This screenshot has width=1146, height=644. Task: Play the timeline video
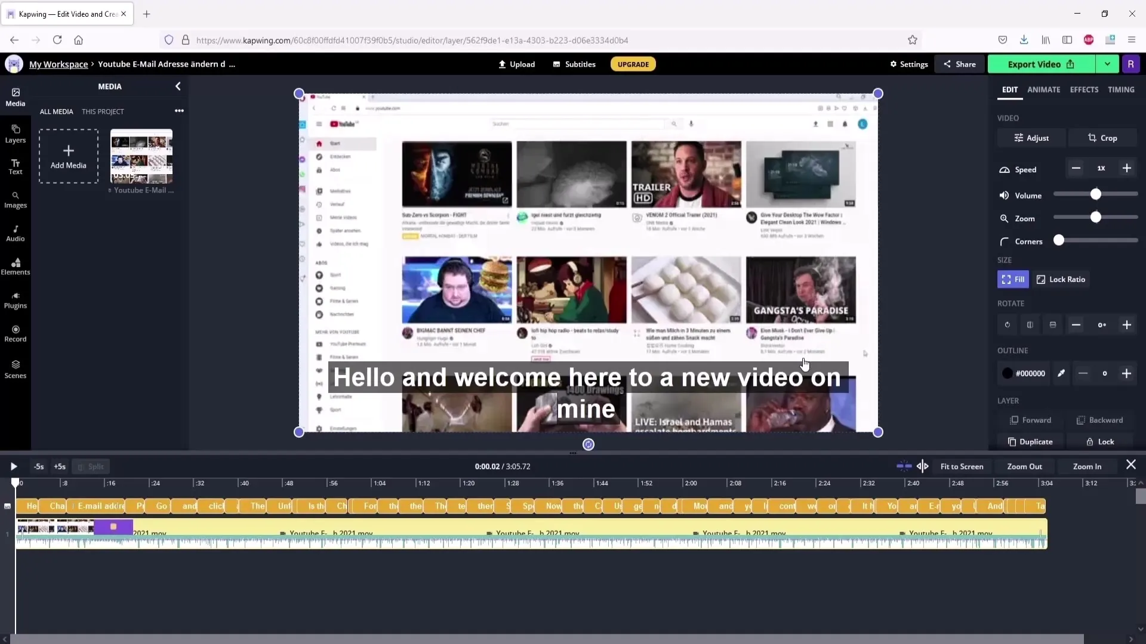[x=14, y=466]
